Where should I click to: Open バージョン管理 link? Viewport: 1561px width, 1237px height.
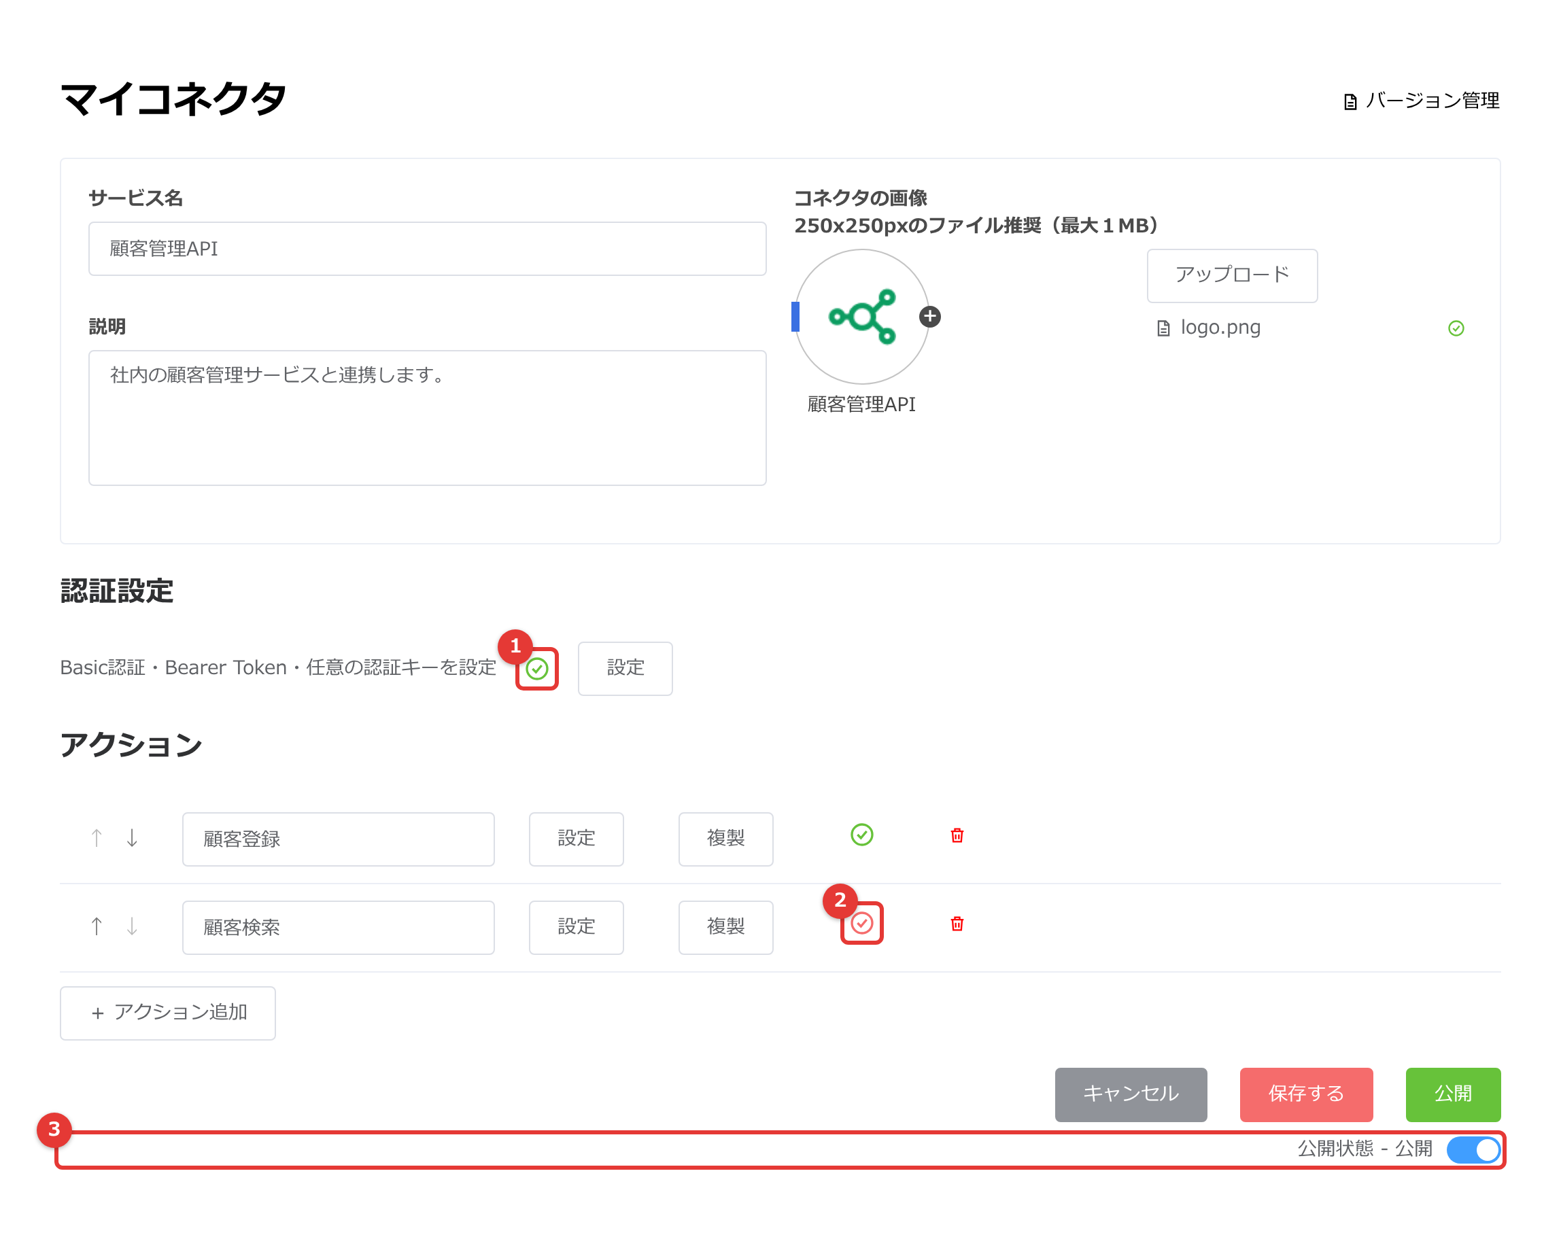[1420, 101]
